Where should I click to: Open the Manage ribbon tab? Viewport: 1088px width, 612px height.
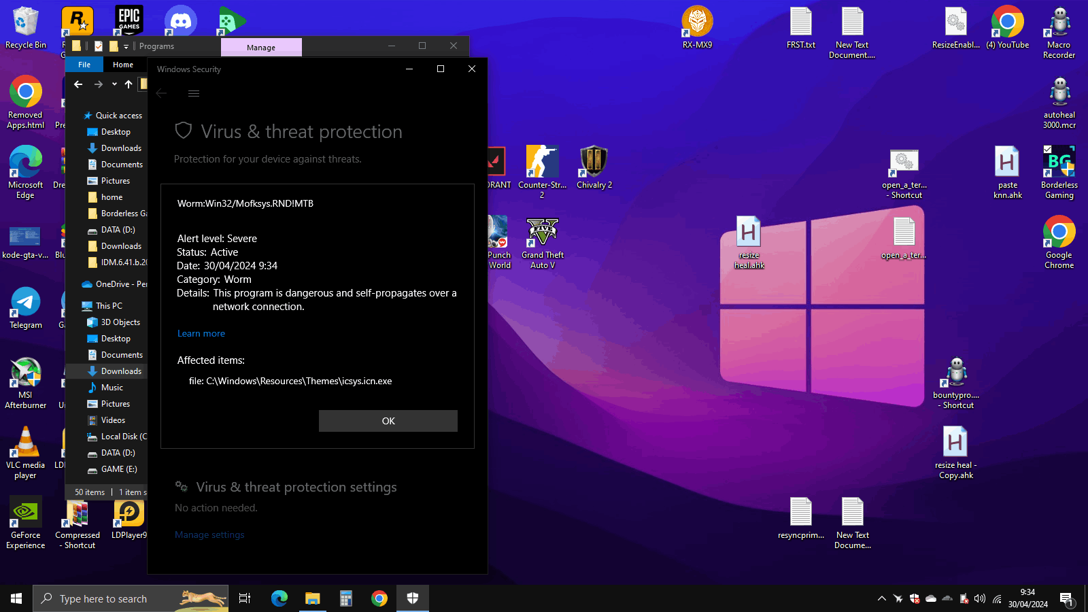pyautogui.click(x=261, y=47)
